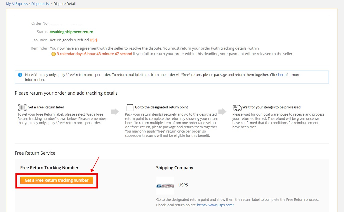Click the Awaiting shipment return status text
The image size is (344, 212).
point(71,32)
